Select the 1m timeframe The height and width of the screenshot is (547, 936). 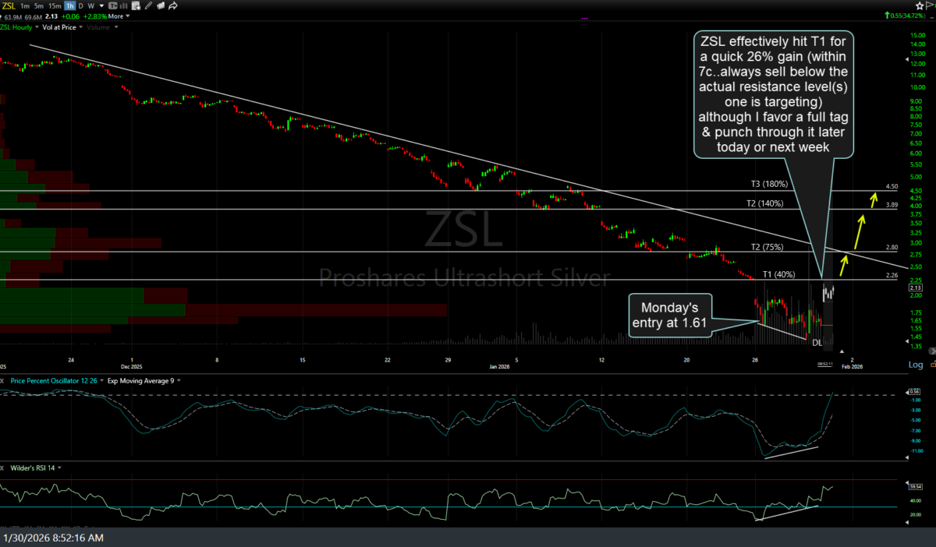pyautogui.click(x=25, y=6)
